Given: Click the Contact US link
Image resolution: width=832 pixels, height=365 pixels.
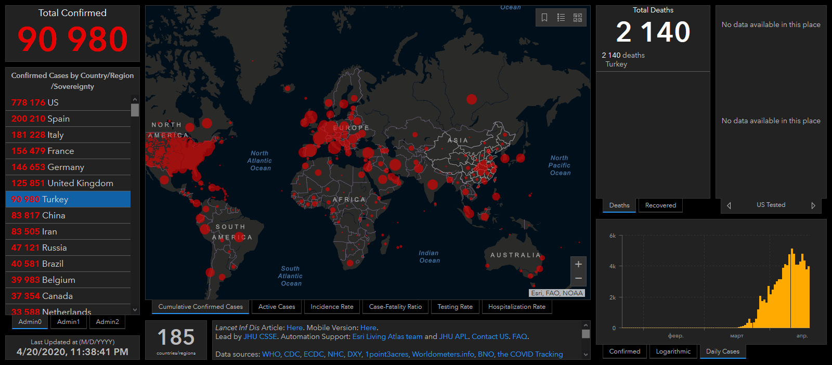Looking at the screenshot, I should click(490, 336).
